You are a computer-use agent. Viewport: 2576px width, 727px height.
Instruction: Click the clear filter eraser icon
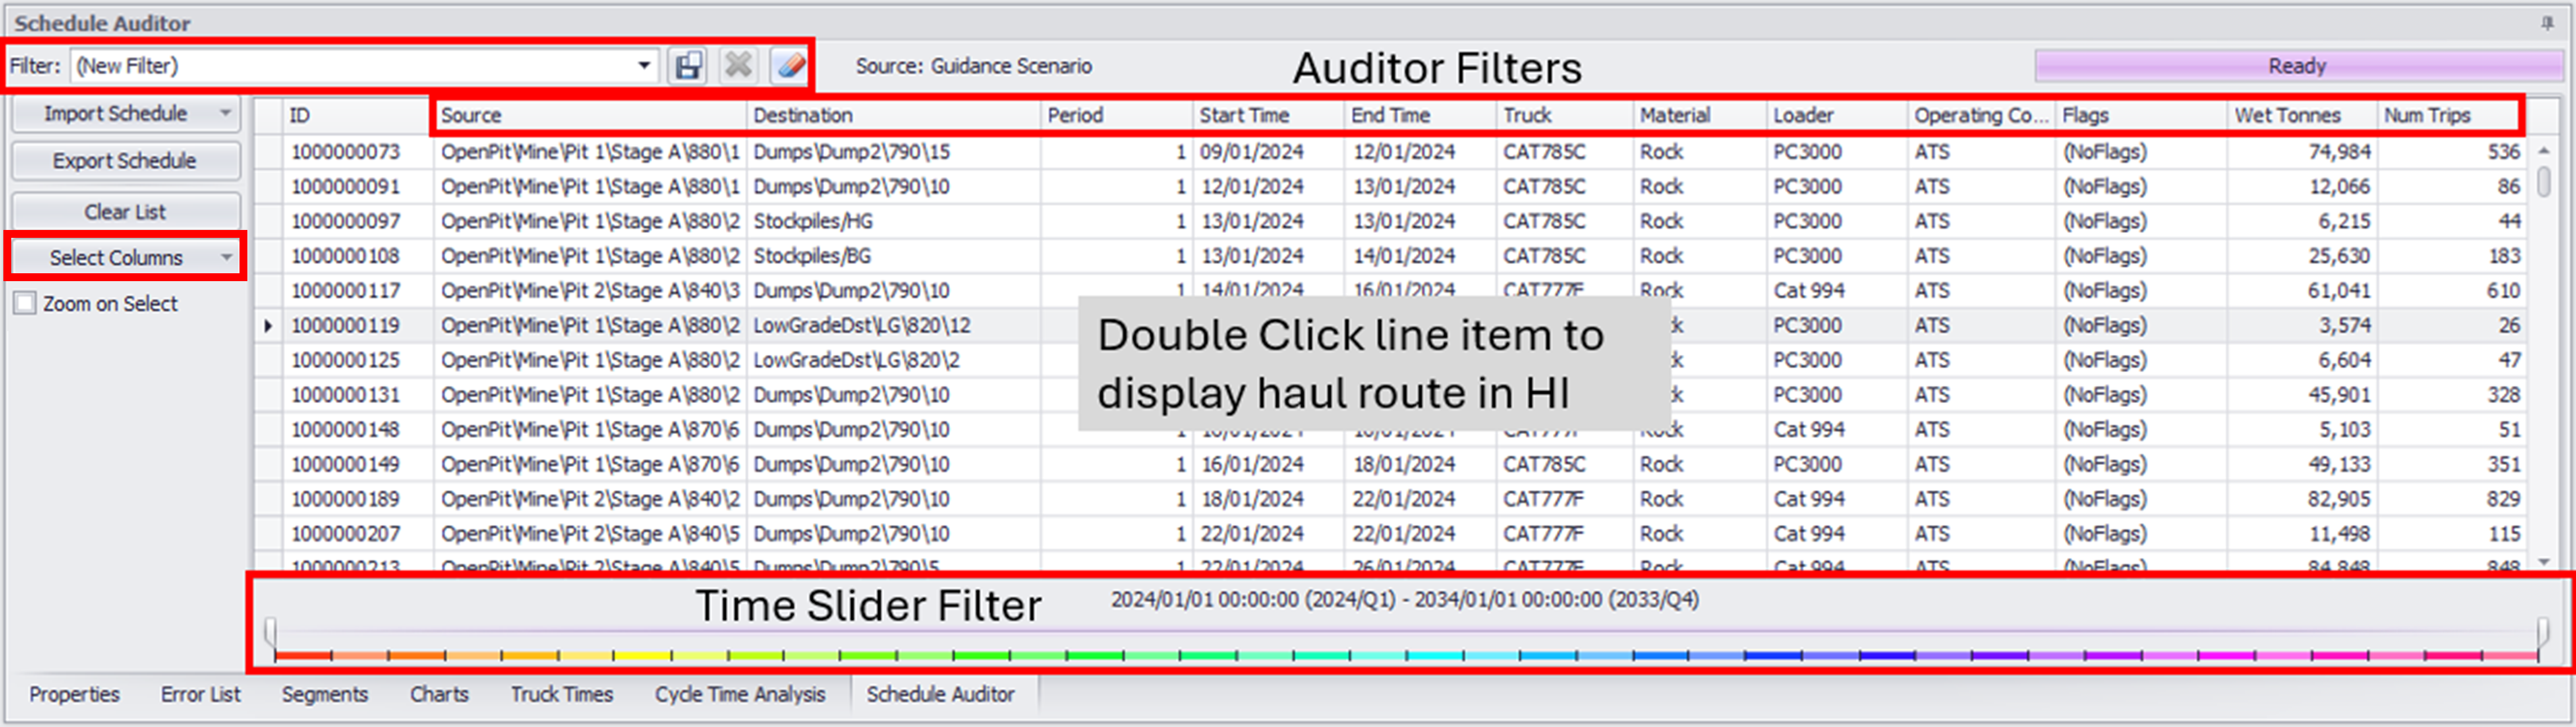point(789,66)
